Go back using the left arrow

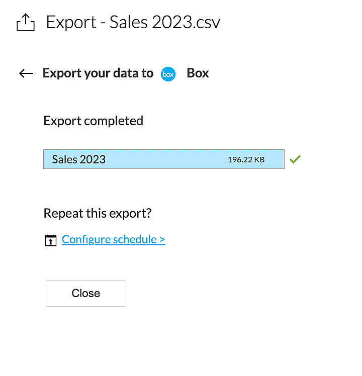tap(26, 73)
